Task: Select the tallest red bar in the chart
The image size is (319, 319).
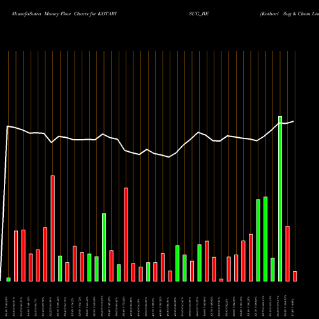Action: pos(52,228)
